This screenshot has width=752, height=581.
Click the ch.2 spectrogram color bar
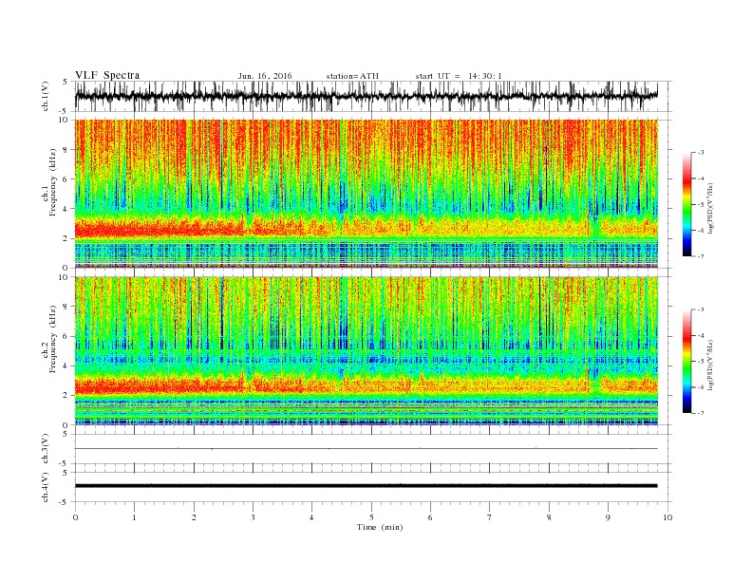click(686, 362)
